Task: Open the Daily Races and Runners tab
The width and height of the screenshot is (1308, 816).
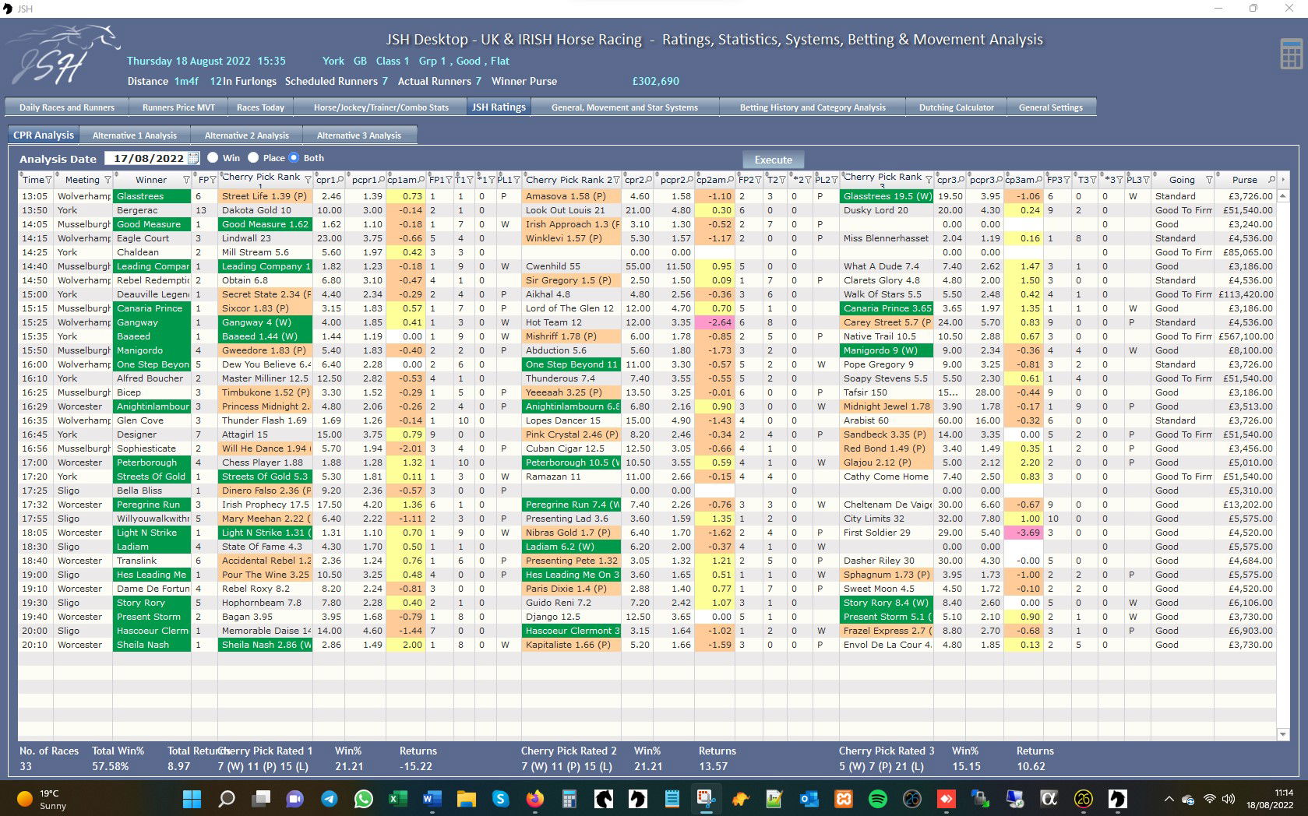Action: 67,107
